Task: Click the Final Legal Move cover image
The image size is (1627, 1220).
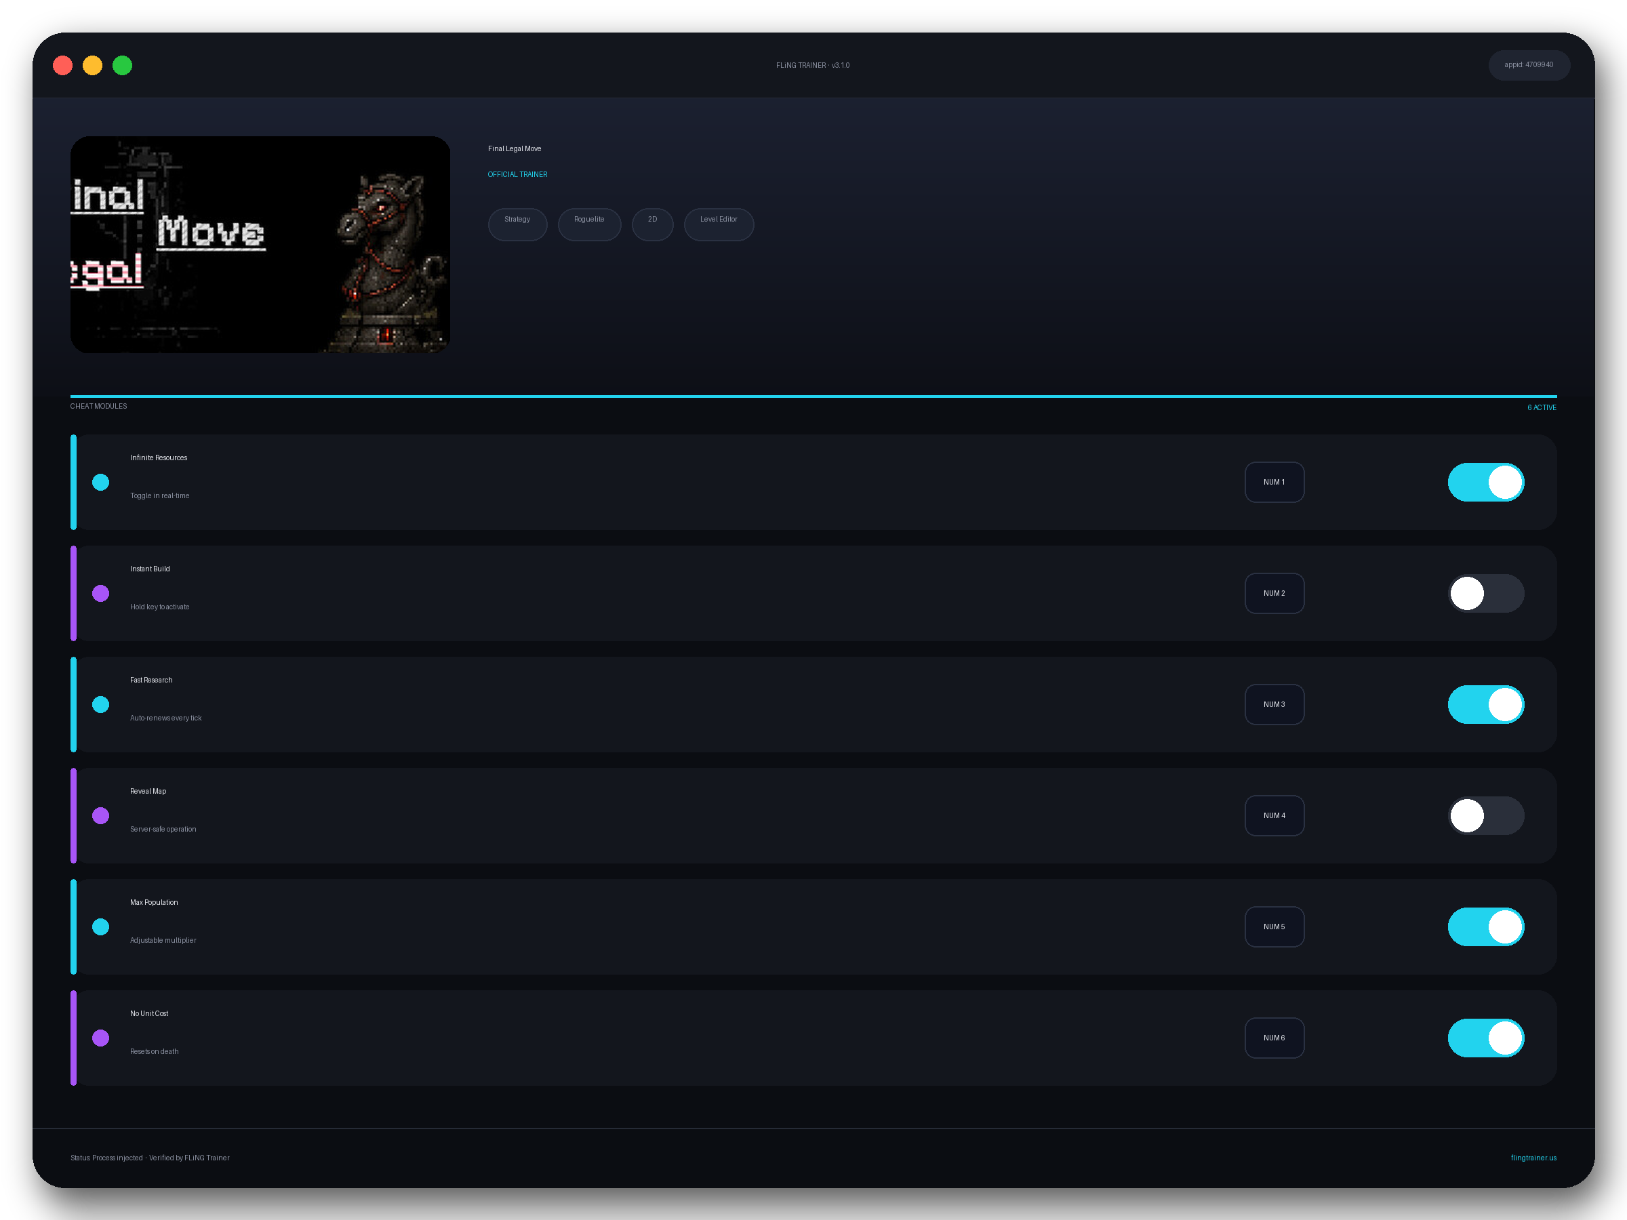Action: [260, 244]
